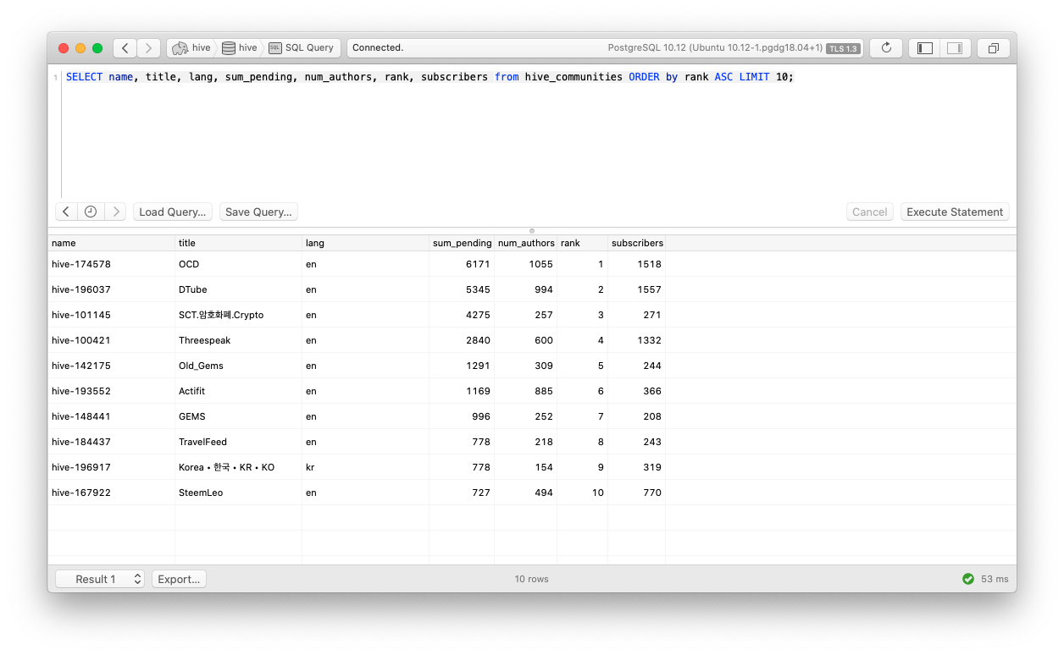Click the new window tabs icon
Image resolution: width=1064 pixels, height=655 pixels.
pos(994,48)
